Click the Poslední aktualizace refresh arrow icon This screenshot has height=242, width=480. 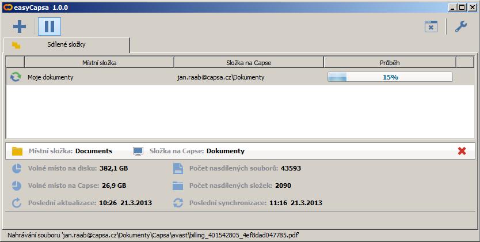[17, 202]
